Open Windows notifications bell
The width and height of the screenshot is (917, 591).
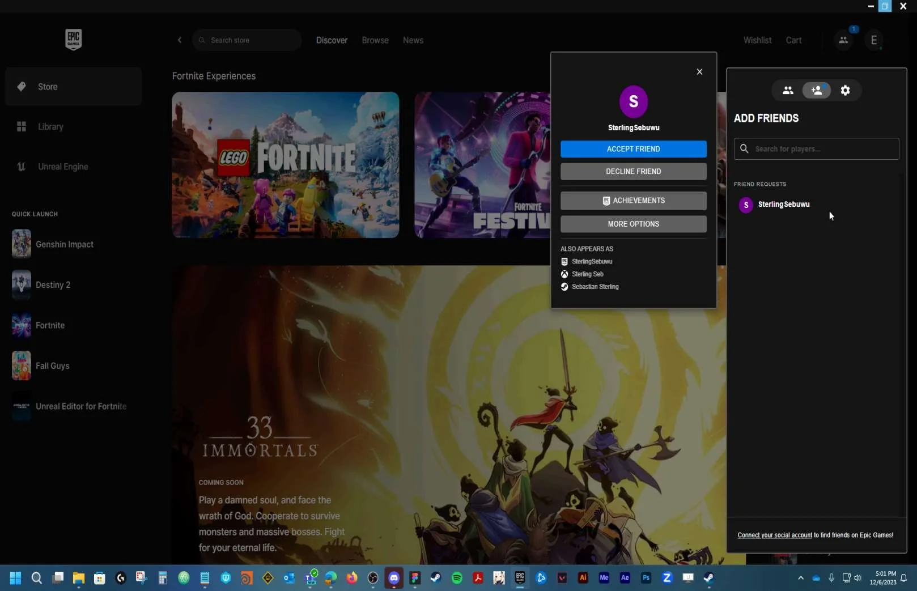(x=904, y=578)
